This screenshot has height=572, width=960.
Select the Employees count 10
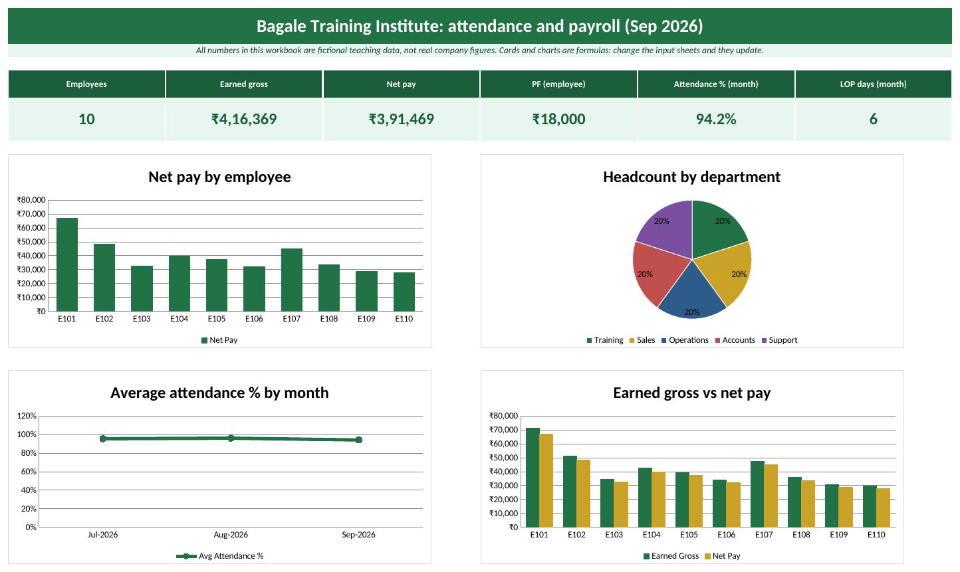86,120
